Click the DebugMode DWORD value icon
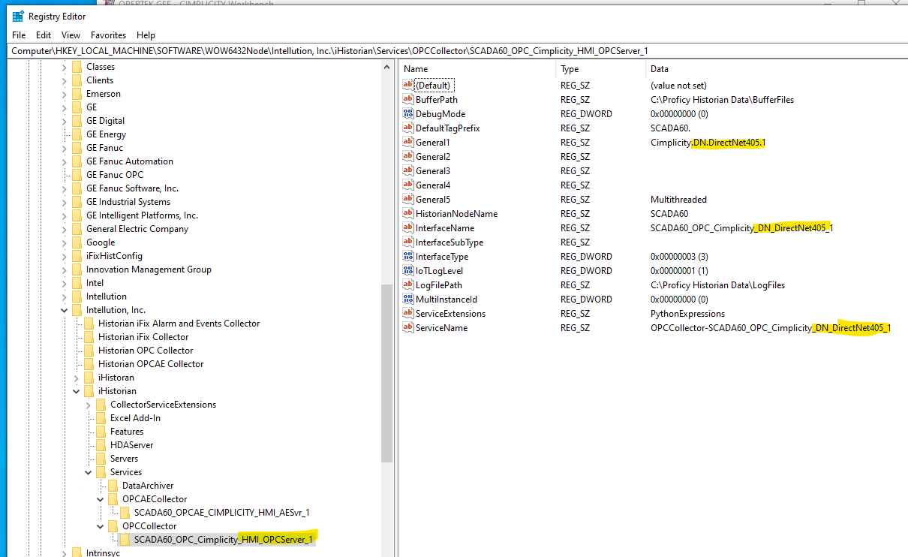This screenshot has height=557, width=908. pos(408,113)
